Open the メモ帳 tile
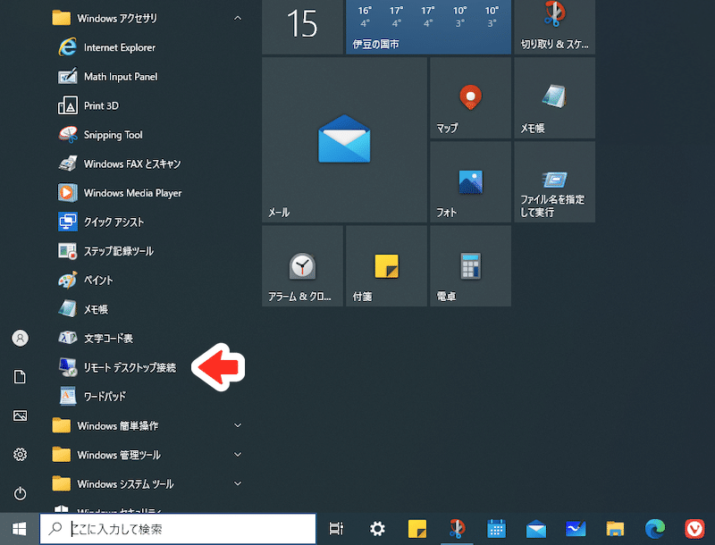 (x=554, y=98)
